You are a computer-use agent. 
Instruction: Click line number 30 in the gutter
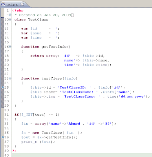coord(7,110)
